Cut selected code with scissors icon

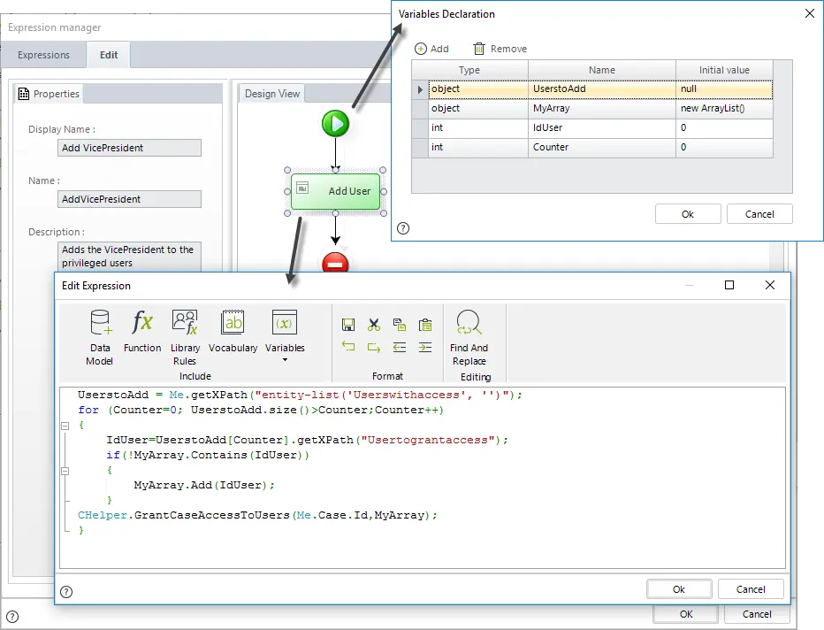[x=374, y=325]
